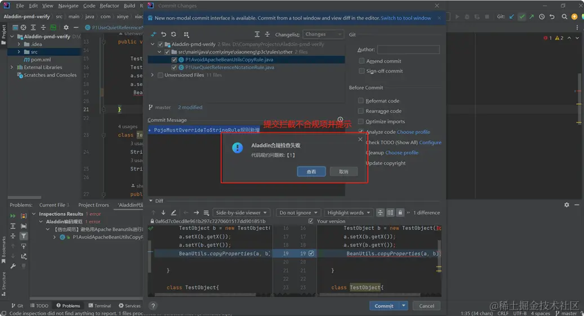Open Do not ignore dropdown
This screenshot has width=584, height=316.
298,212
